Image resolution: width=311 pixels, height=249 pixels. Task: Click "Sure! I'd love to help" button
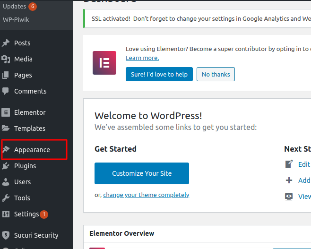159,74
